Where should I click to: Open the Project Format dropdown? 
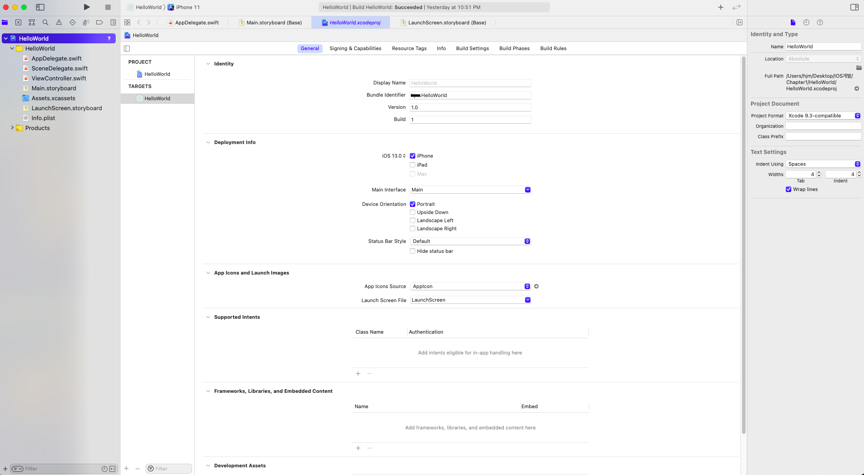pyautogui.click(x=823, y=116)
